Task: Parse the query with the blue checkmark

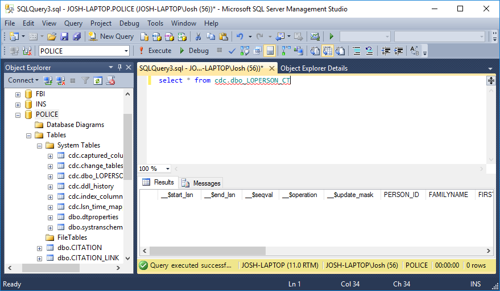Action: pos(232,51)
